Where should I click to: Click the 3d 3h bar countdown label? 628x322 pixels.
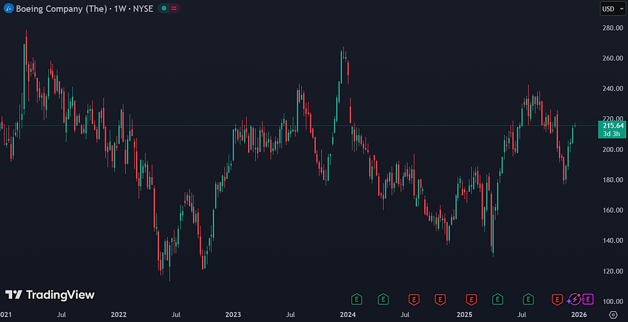(x=612, y=134)
